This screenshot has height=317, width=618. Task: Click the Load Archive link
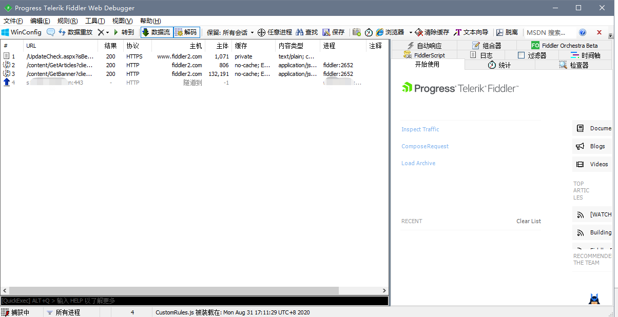point(418,163)
